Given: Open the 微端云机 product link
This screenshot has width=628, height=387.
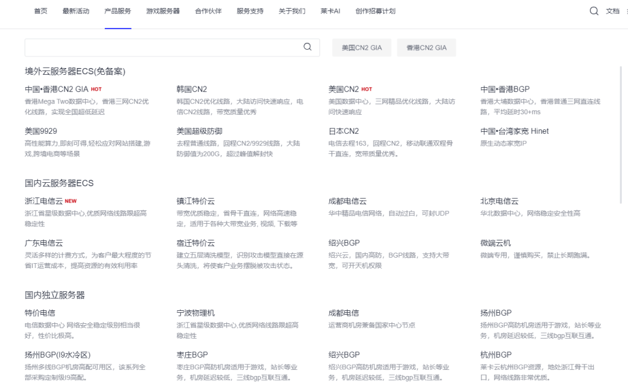Looking at the screenshot, I should click(494, 243).
